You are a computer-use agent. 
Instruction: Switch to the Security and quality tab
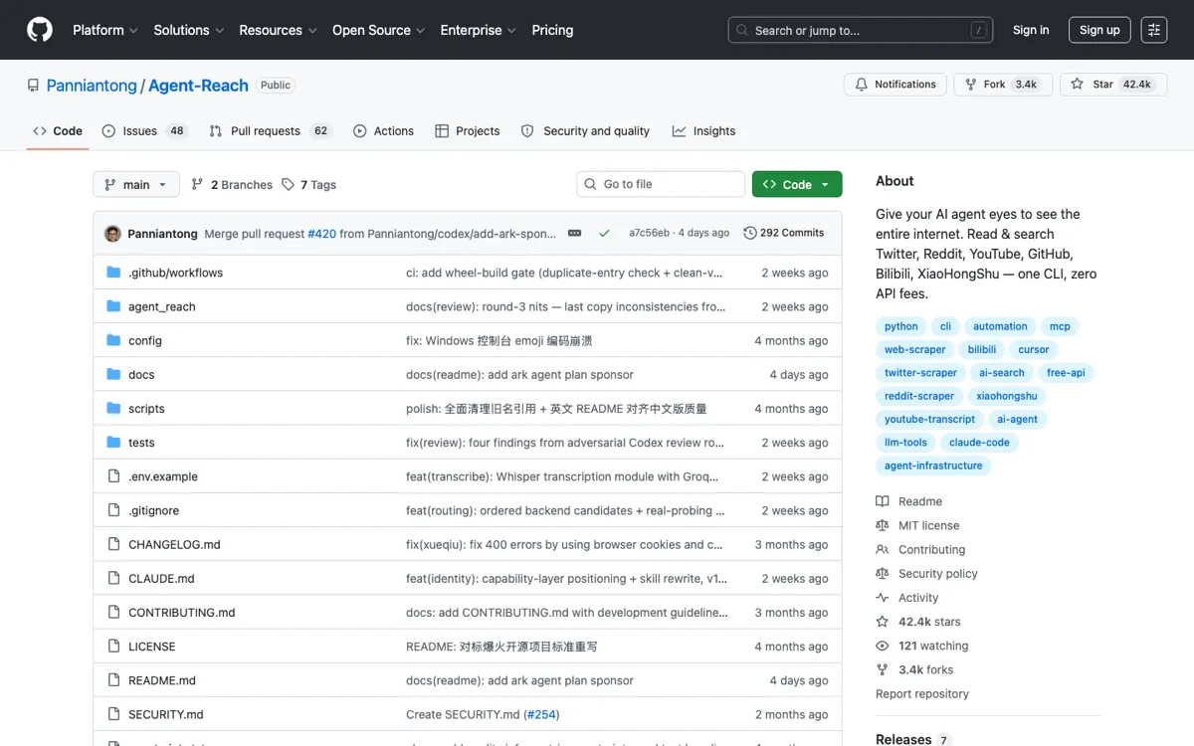tap(585, 131)
